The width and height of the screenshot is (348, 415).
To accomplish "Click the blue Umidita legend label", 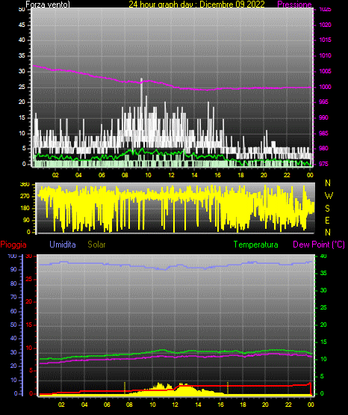I will coord(63,245).
